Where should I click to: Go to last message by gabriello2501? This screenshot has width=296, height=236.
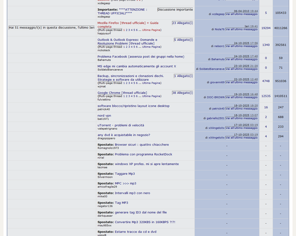click(x=242, y=118)
